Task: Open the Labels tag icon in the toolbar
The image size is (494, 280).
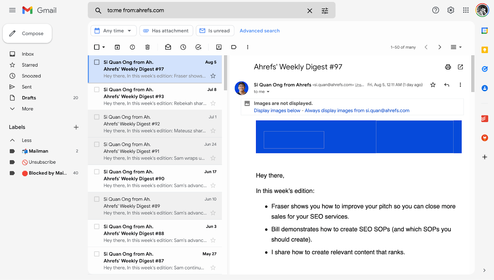Action: 234,47
